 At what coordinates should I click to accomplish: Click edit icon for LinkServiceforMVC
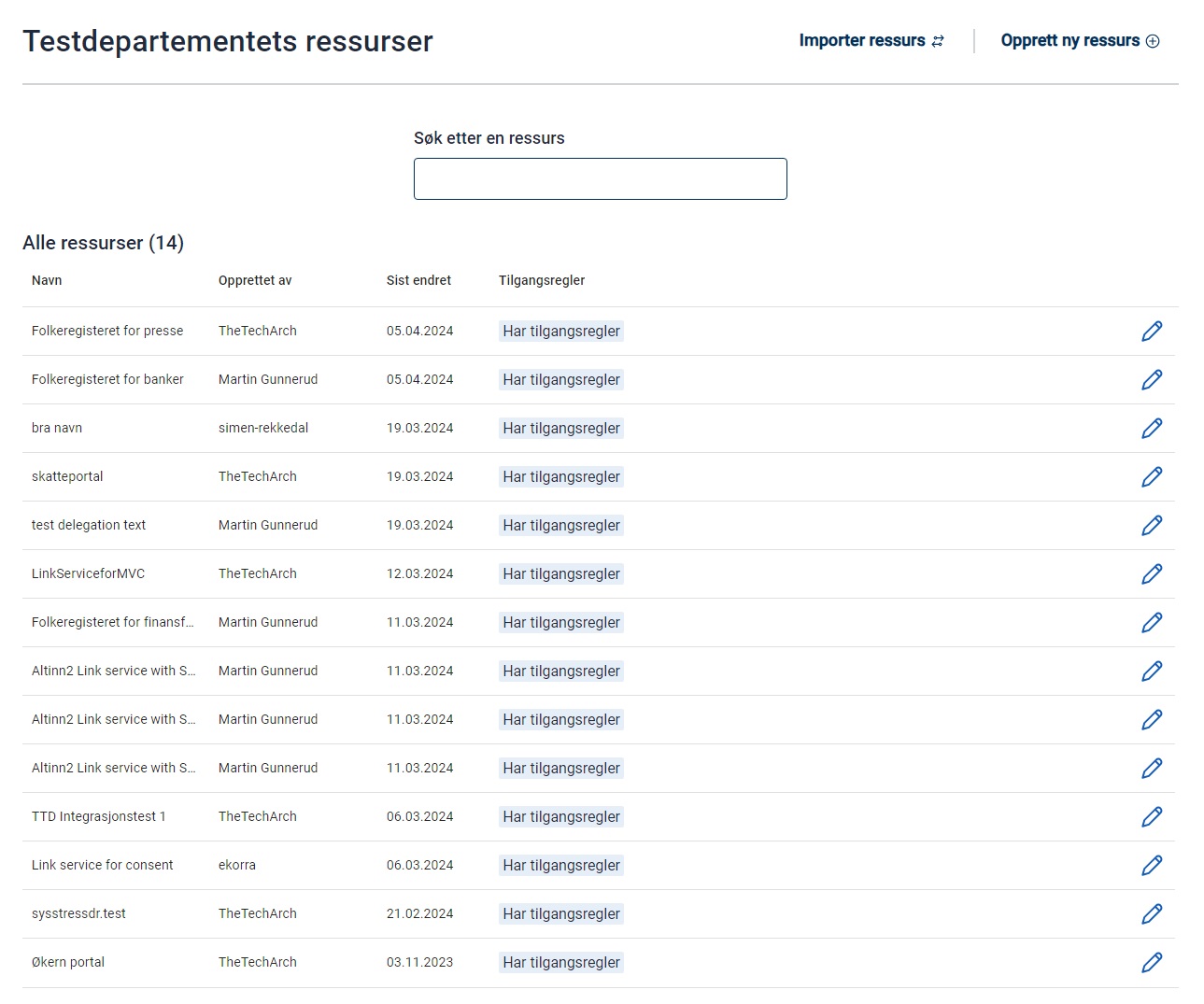(x=1152, y=574)
